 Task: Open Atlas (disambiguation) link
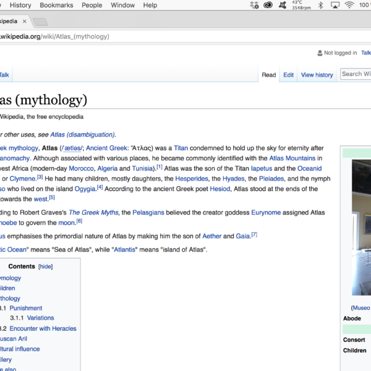pos(83,134)
